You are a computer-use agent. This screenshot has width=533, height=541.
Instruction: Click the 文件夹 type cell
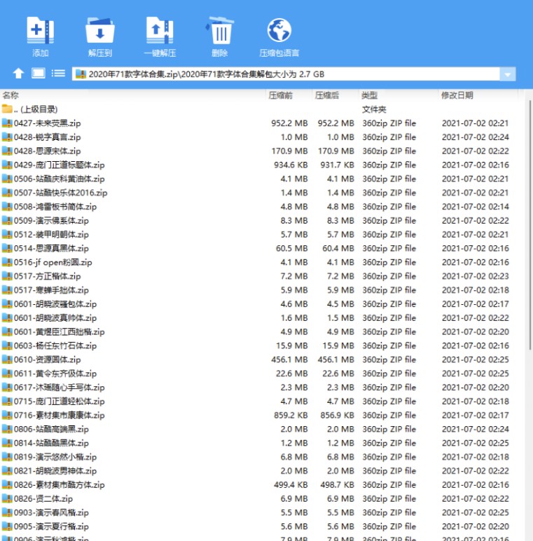click(374, 109)
